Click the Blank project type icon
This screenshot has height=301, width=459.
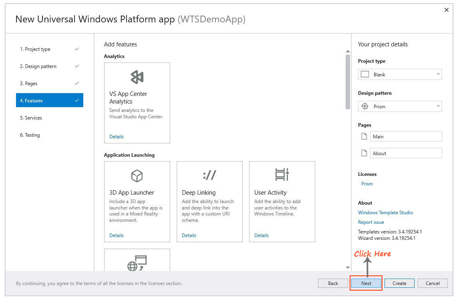[365, 74]
